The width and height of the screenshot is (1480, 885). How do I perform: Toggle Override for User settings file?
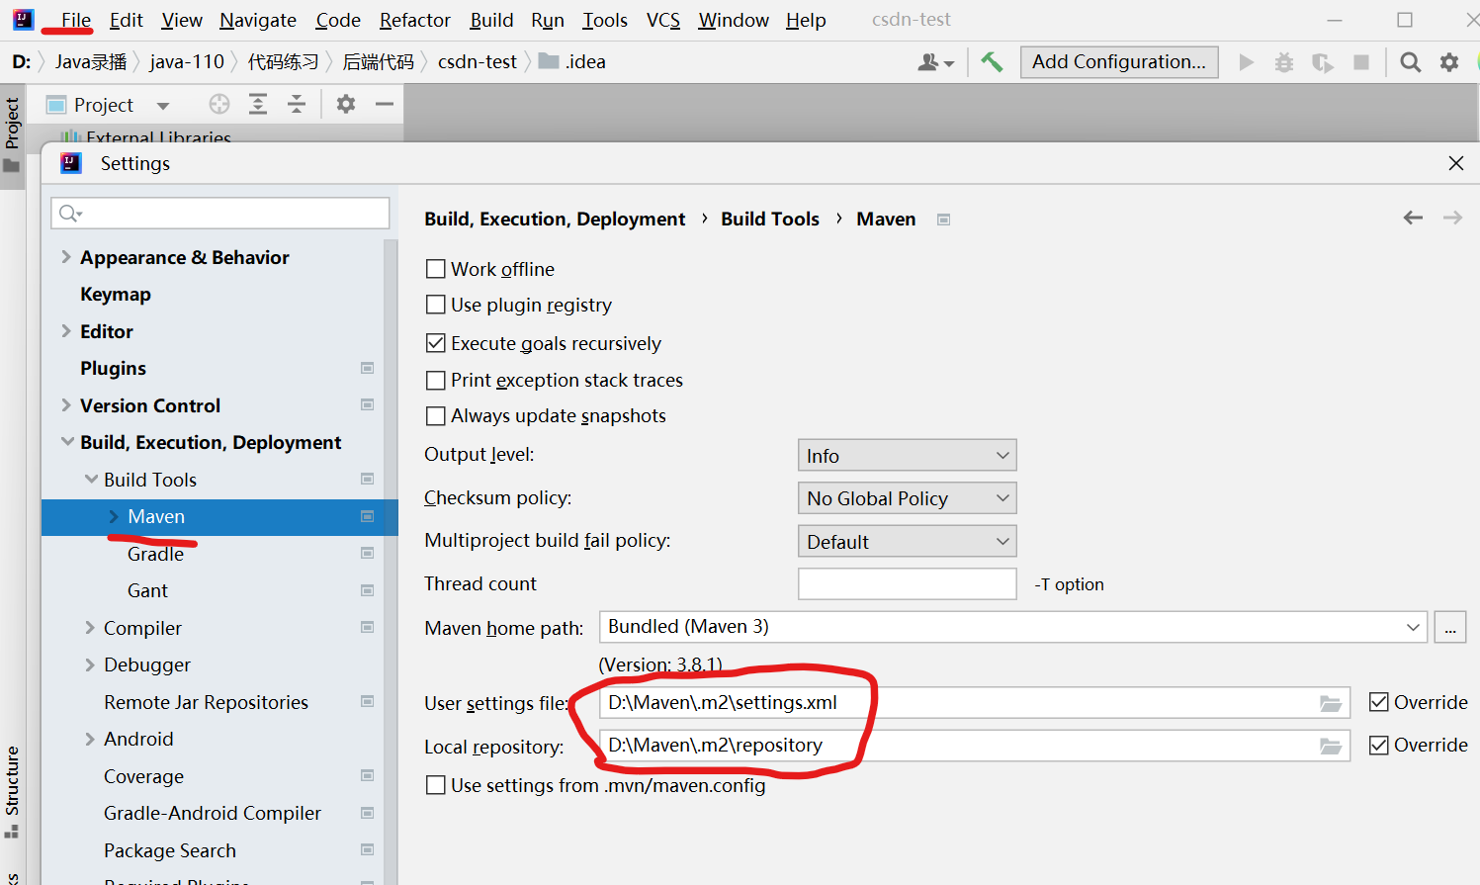pyautogui.click(x=1379, y=702)
